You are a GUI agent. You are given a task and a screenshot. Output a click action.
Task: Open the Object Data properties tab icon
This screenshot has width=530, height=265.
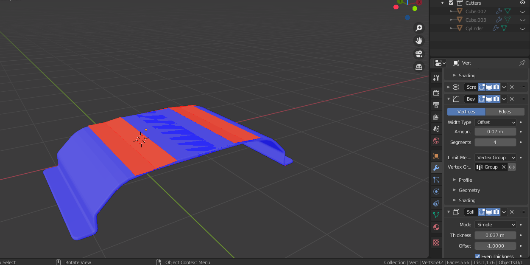[x=436, y=215]
